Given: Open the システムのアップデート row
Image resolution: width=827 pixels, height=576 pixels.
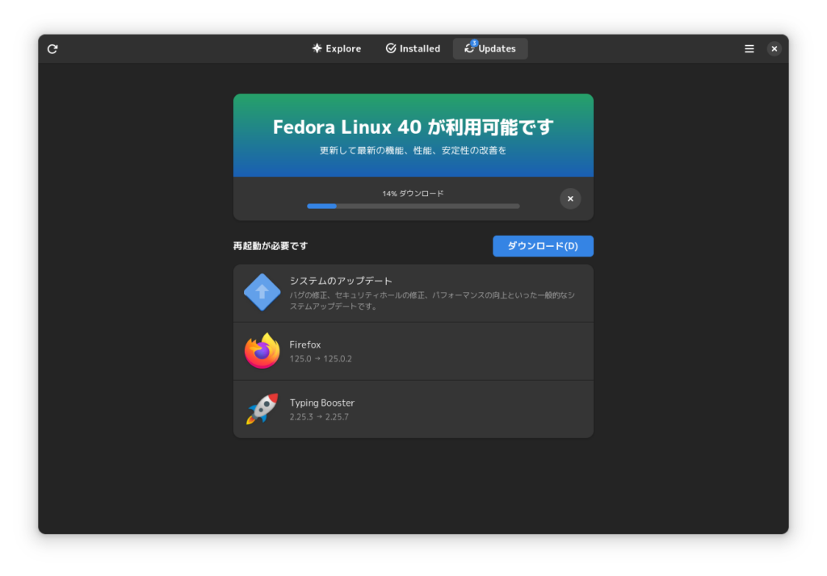Looking at the screenshot, I should [x=413, y=293].
